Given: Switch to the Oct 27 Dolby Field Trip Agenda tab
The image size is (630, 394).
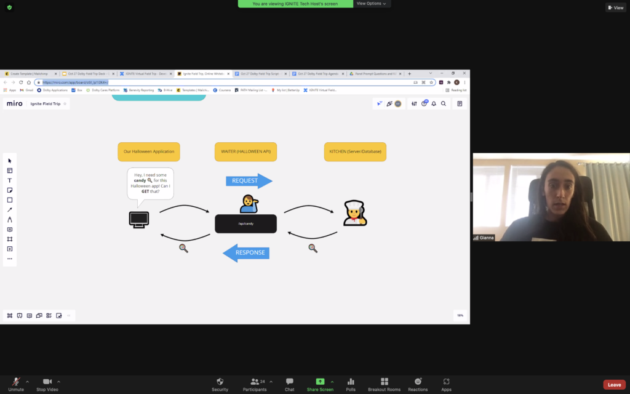Looking at the screenshot, I should 318,74.
